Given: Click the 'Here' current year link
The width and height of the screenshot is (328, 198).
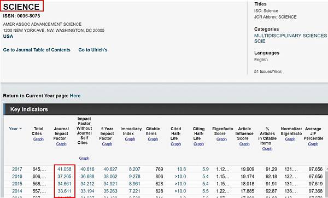Looking at the screenshot, I should pos(75,96).
